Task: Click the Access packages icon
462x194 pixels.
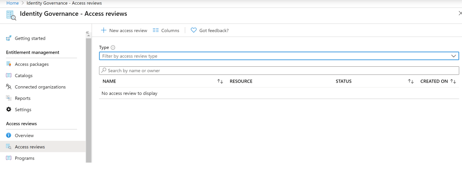Action: click(x=9, y=64)
